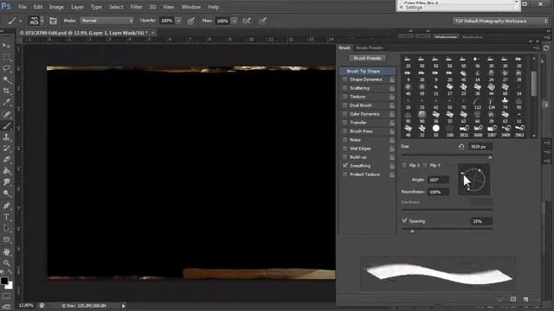Screen dimensions: 554x311
Task: Select the Move tool
Action: (6, 46)
